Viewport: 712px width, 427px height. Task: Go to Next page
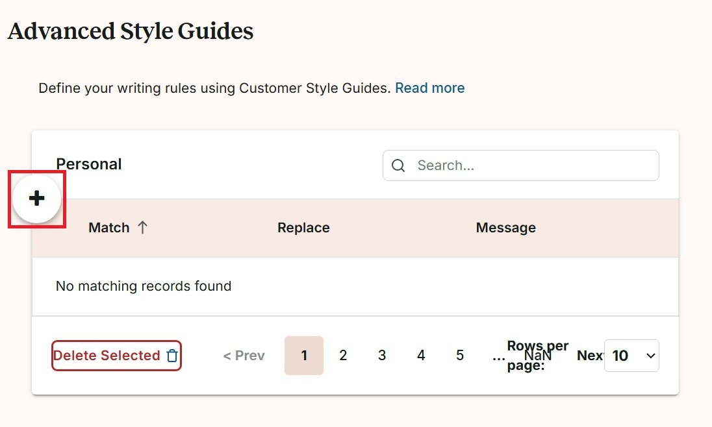pos(590,356)
